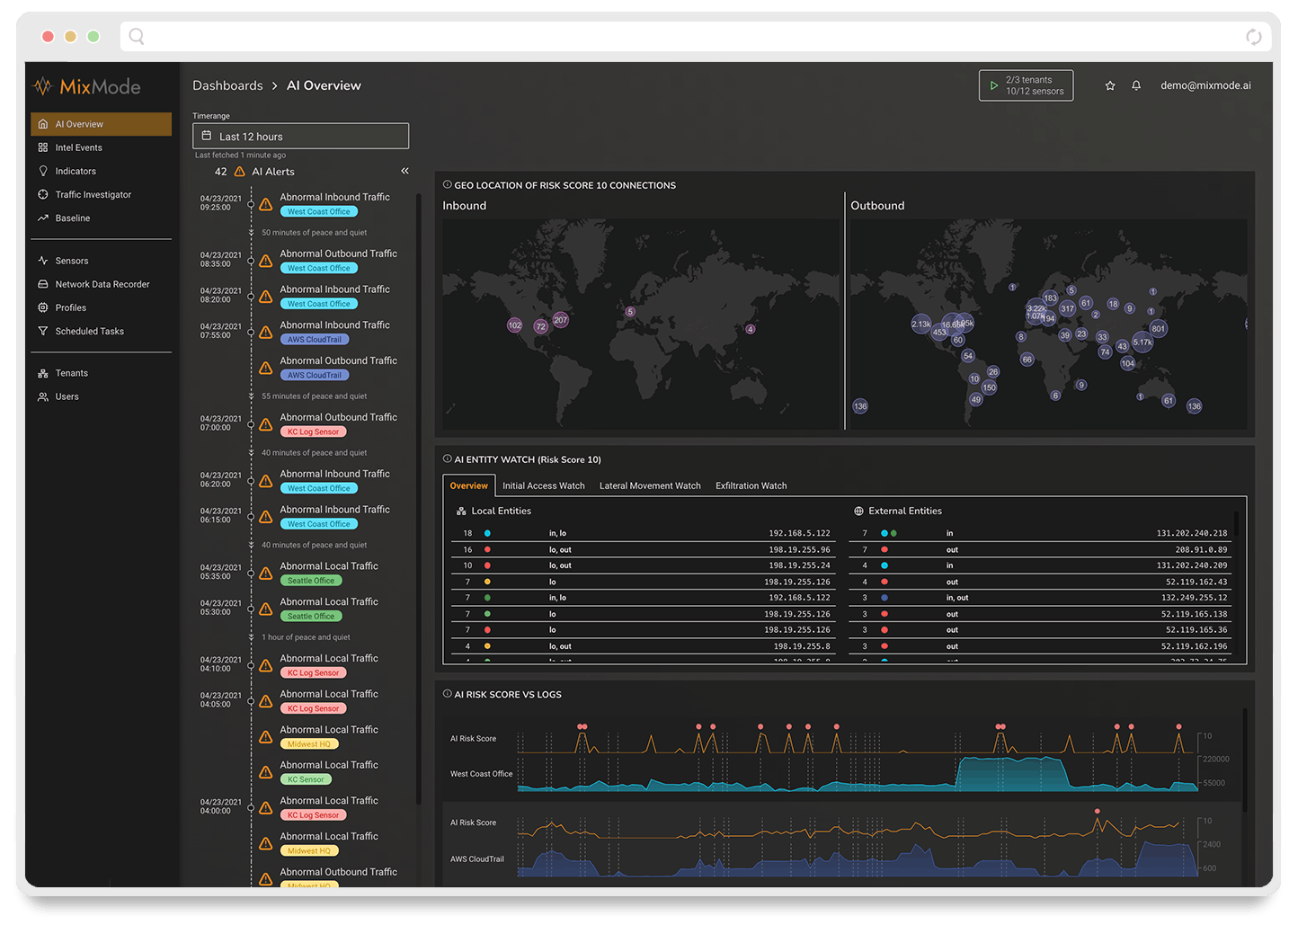Click the West Coast Office chart label
The width and height of the screenshot is (1289, 925).
click(482, 774)
